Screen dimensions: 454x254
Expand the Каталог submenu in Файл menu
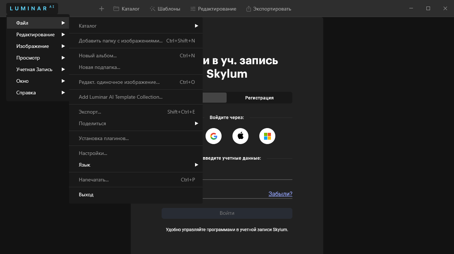coord(136,26)
